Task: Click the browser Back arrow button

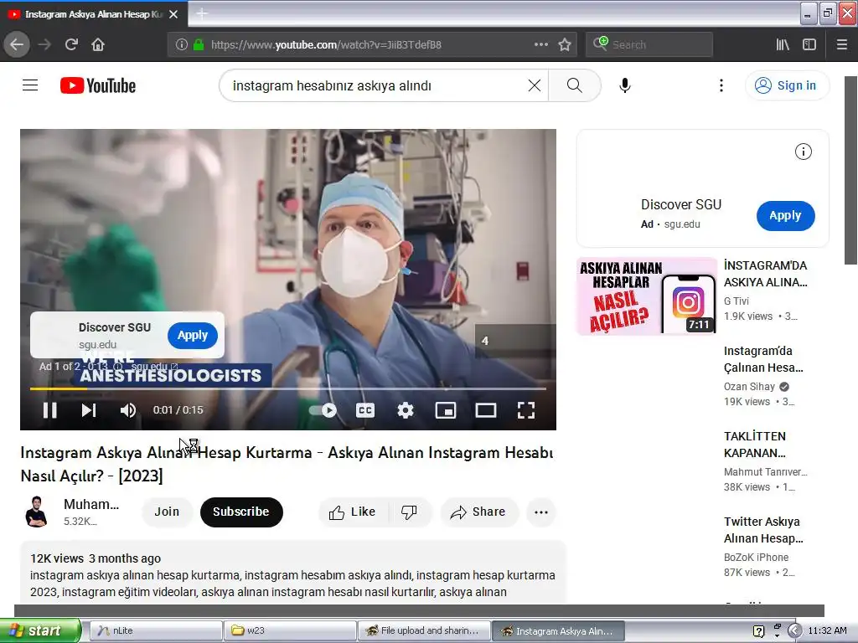Action: [x=17, y=44]
